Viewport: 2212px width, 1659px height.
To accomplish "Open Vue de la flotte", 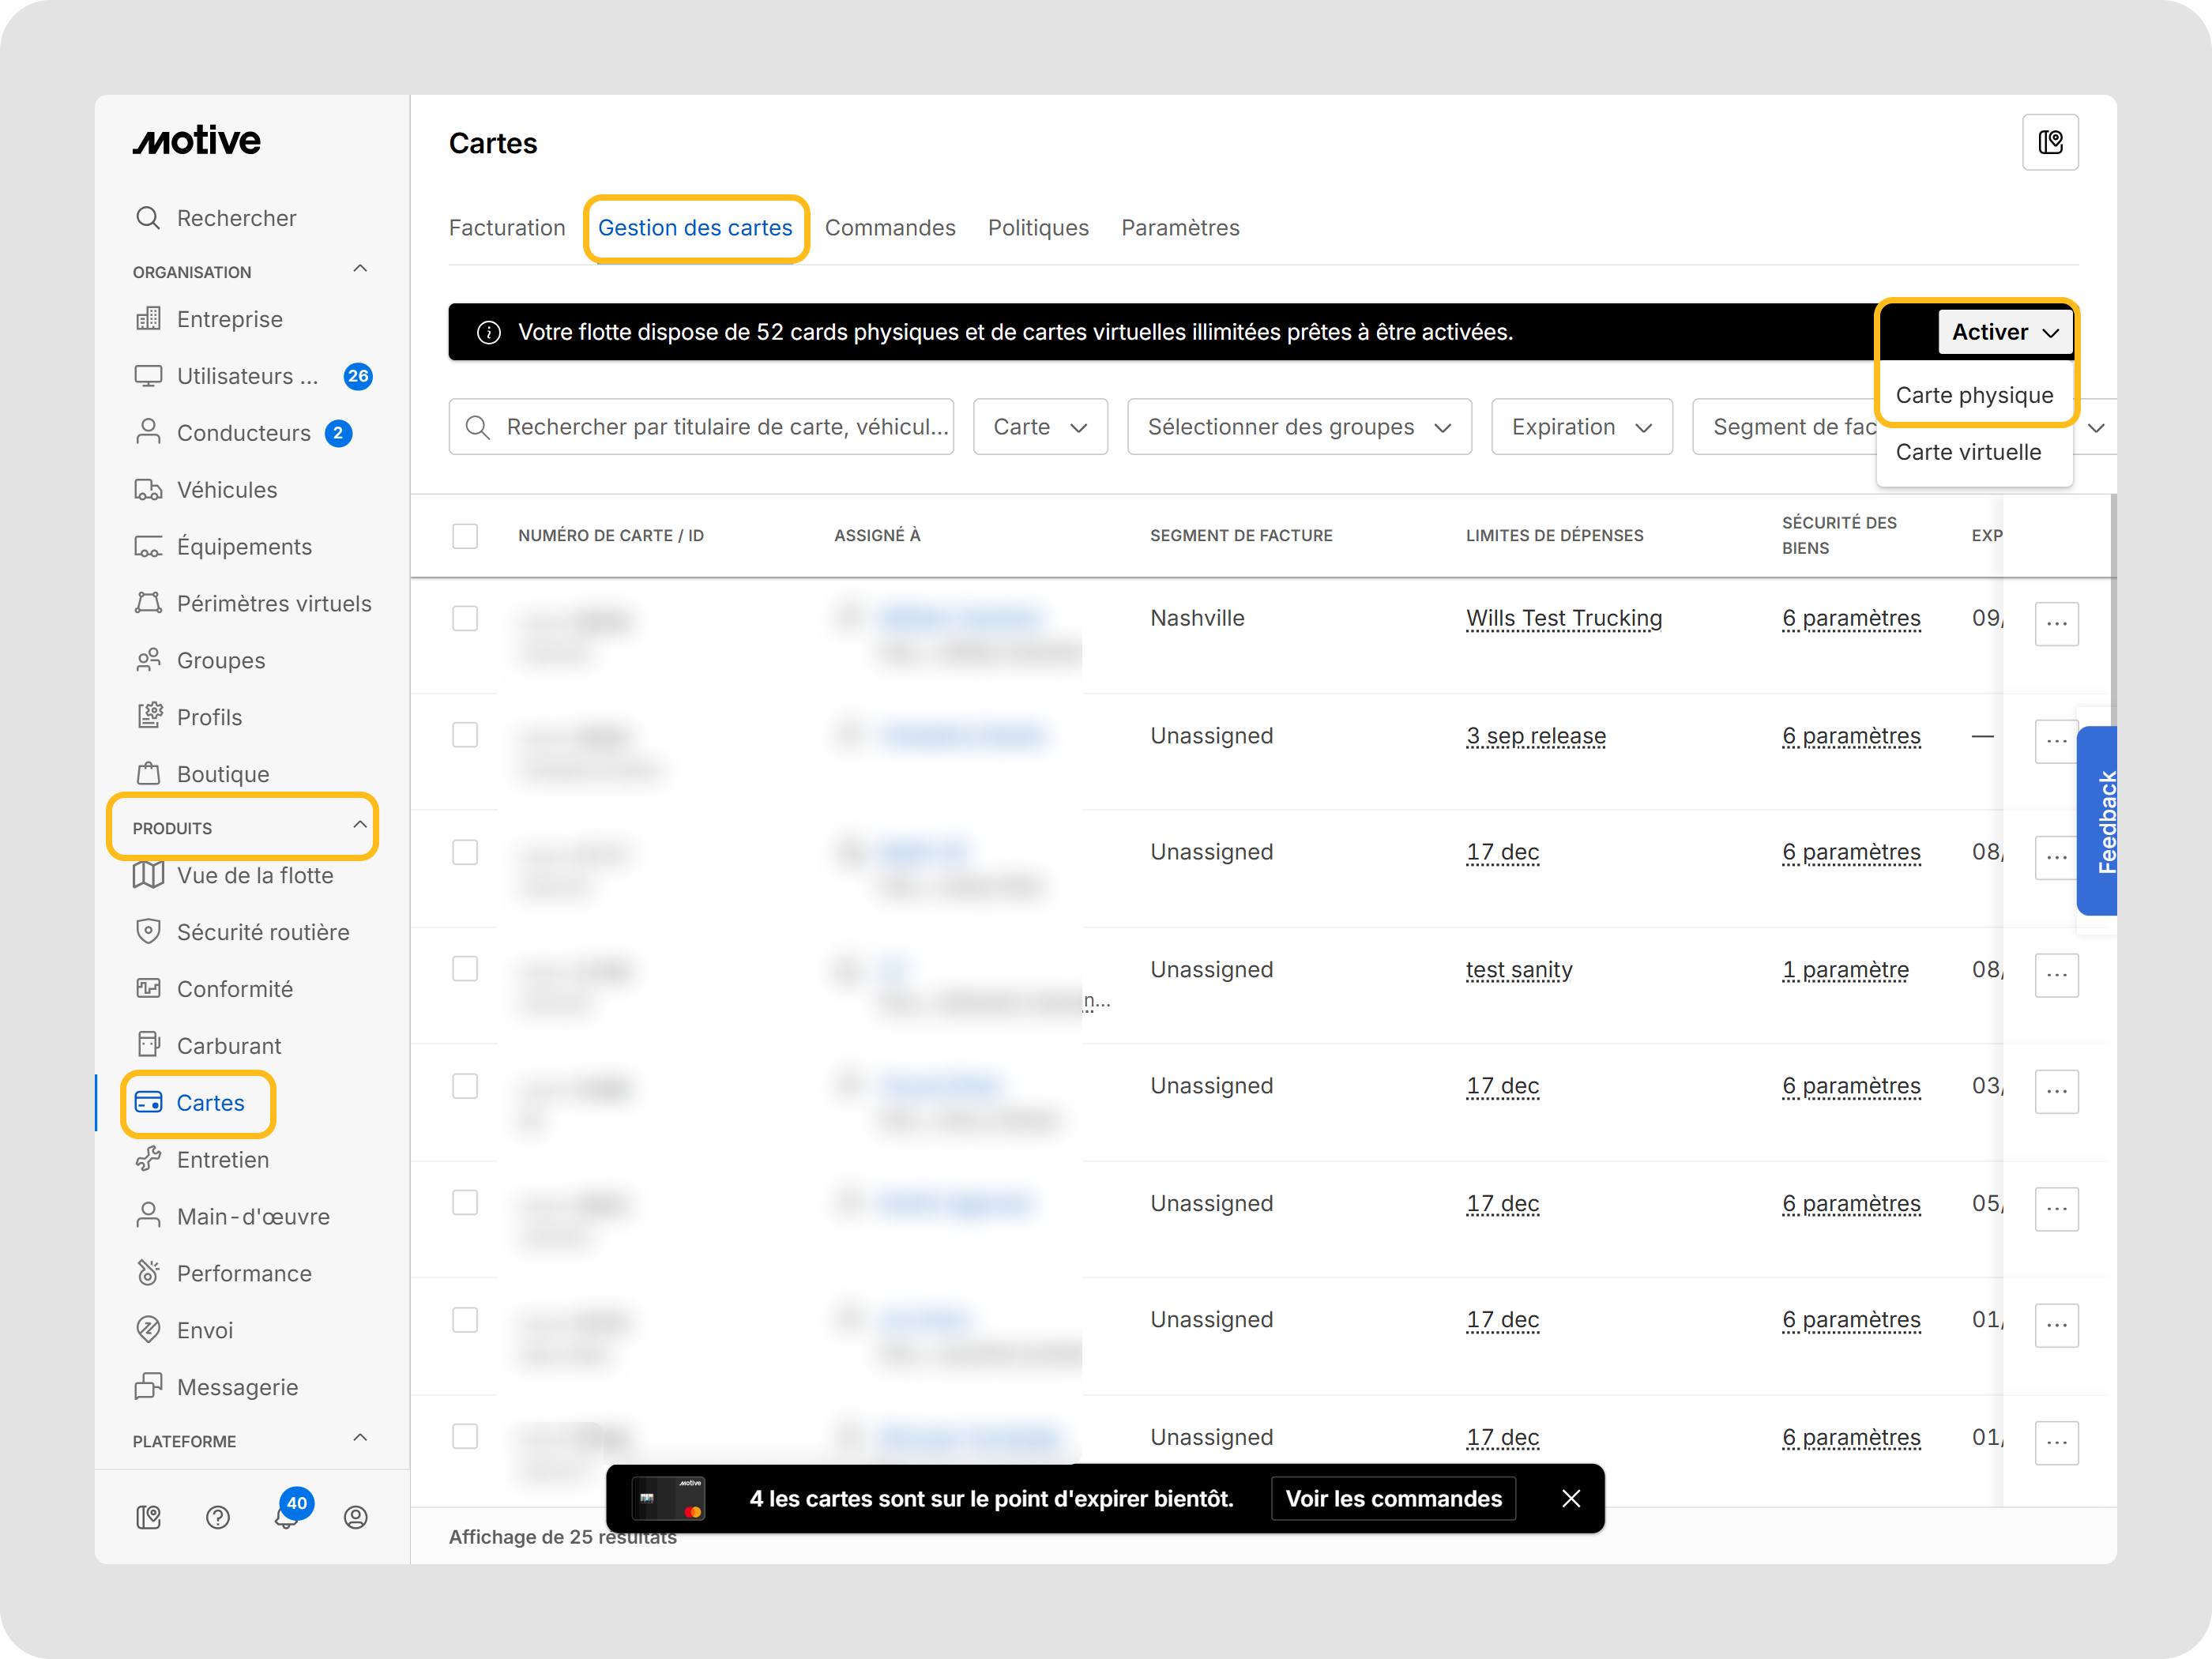I will [x=234, y=875].
